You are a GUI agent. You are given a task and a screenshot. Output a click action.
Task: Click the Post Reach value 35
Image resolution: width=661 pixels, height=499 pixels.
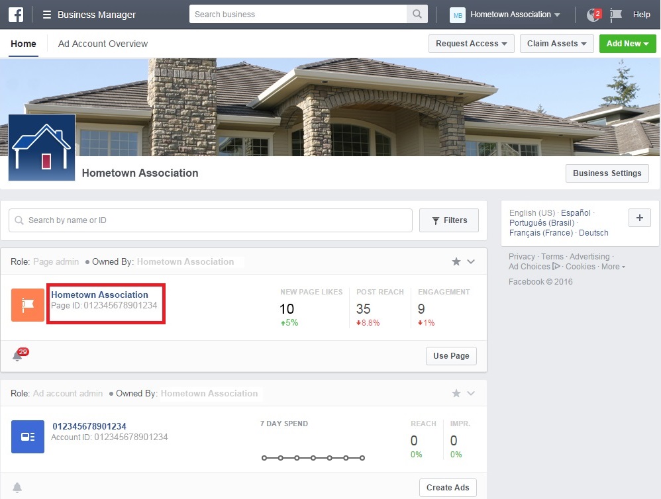point(363,309)
